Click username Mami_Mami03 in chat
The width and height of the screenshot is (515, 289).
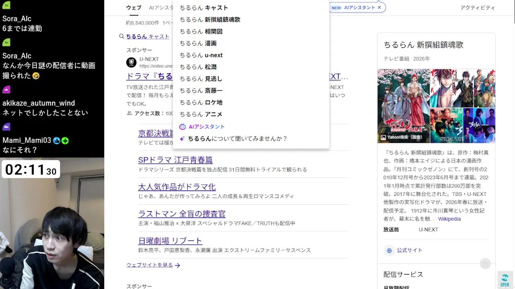click(27, 140)
